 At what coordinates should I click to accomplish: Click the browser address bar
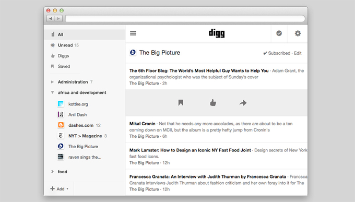185,19
